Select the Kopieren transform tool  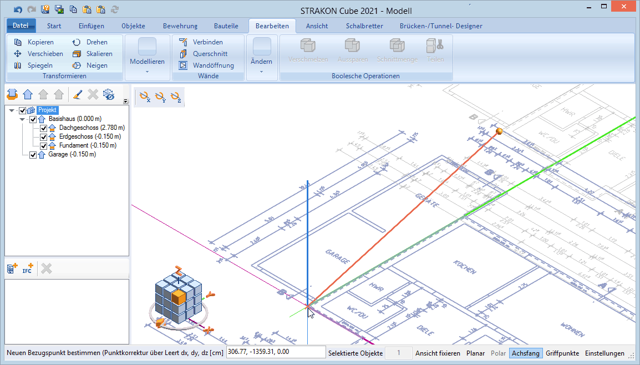(x=34, y=42)
